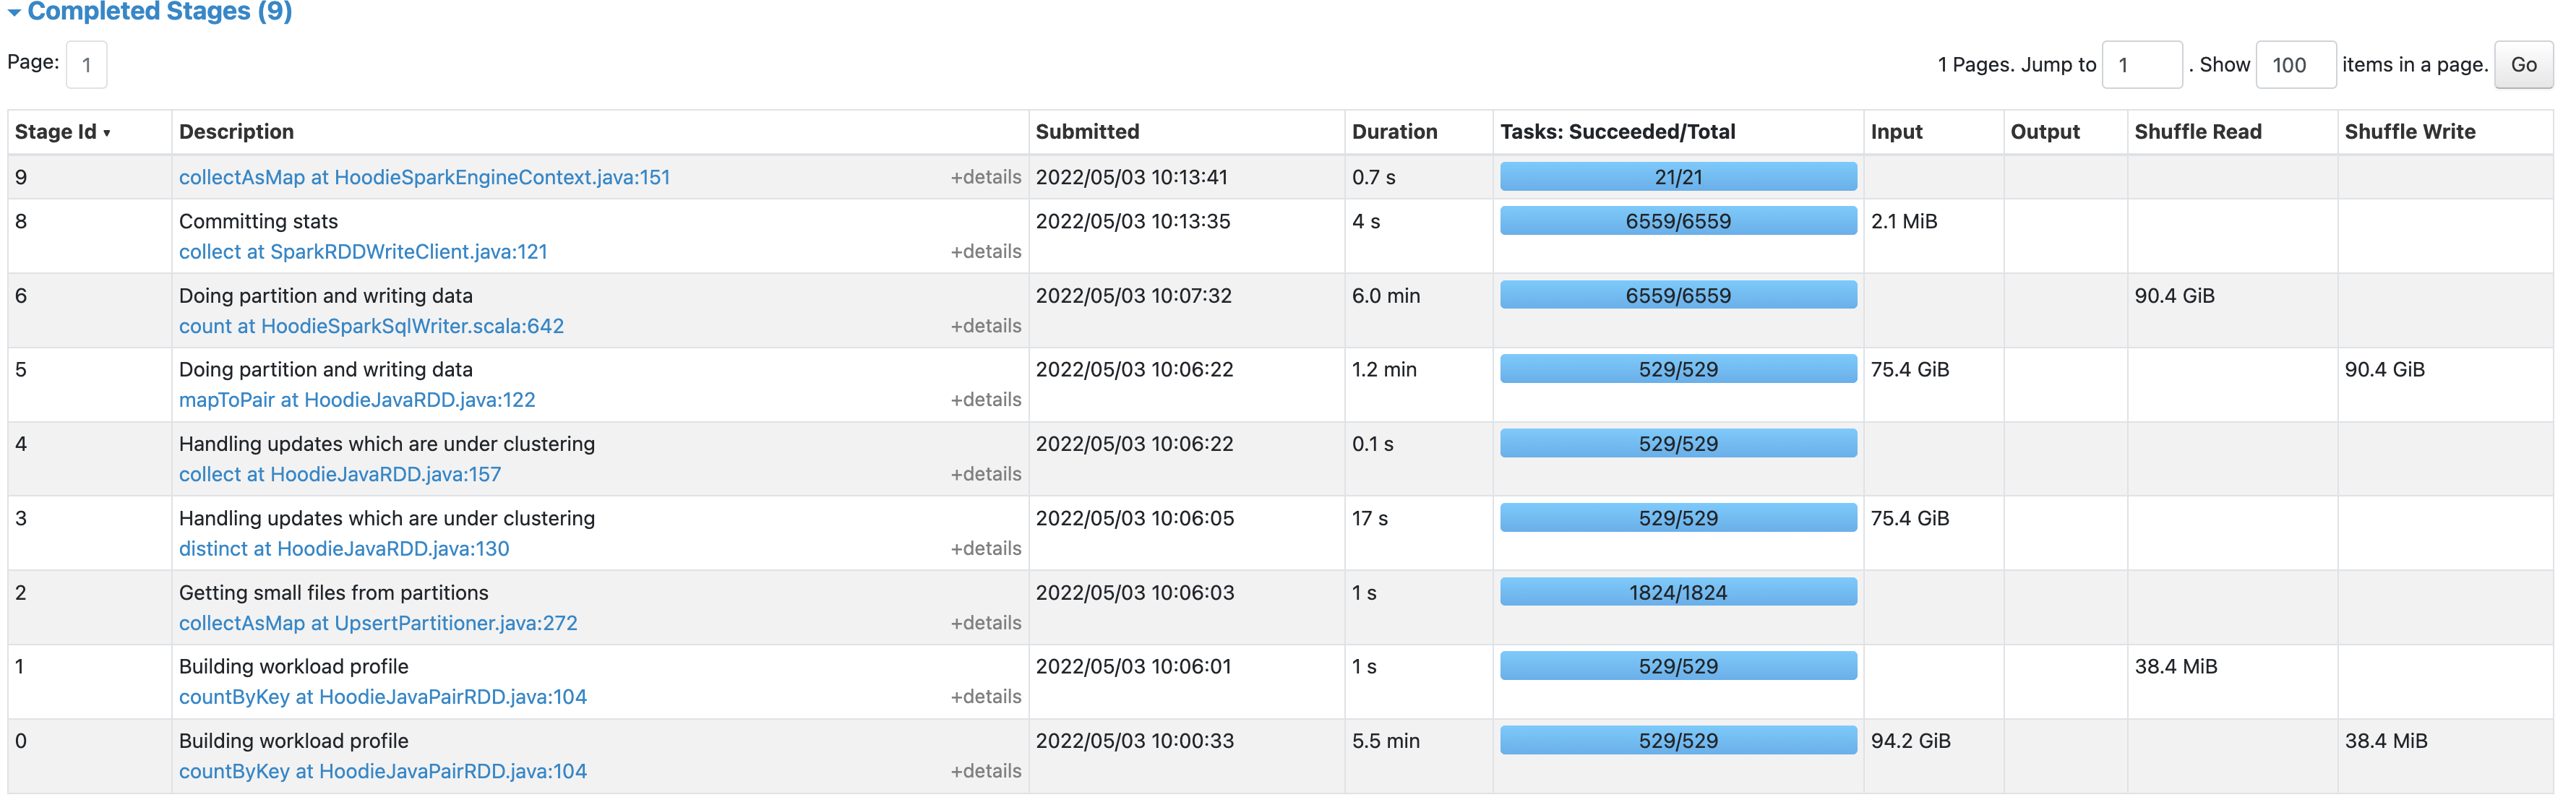Expand +details for stage 8
Screen dimensions: 2576x805
pyautogui.click(x=985, y=251)
